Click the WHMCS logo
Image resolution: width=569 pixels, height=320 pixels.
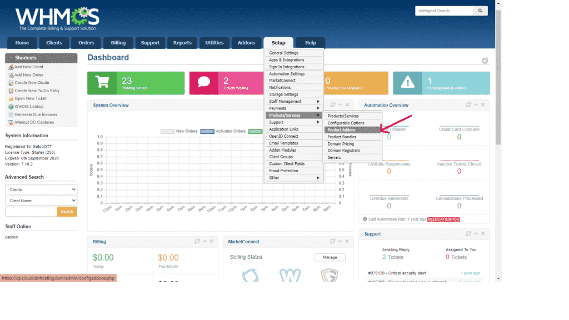tap(57, 18)
